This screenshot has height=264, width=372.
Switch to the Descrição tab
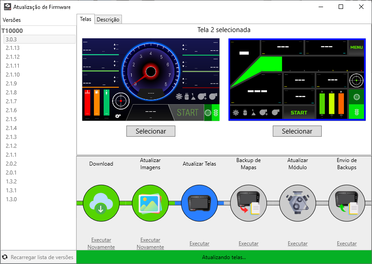[108, 20]
